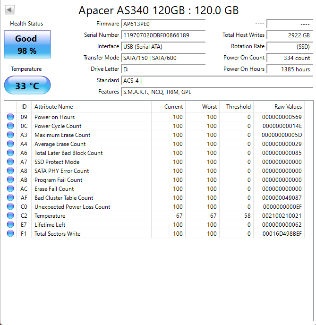Viewport: 316px width, 325px height.
Task: Click the status orb for Average Erase Count
Action: pos(10,144)
